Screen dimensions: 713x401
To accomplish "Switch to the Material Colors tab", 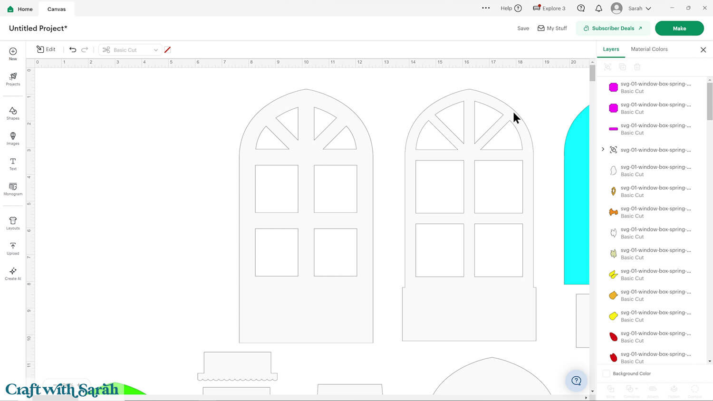I will coord(649,49).
